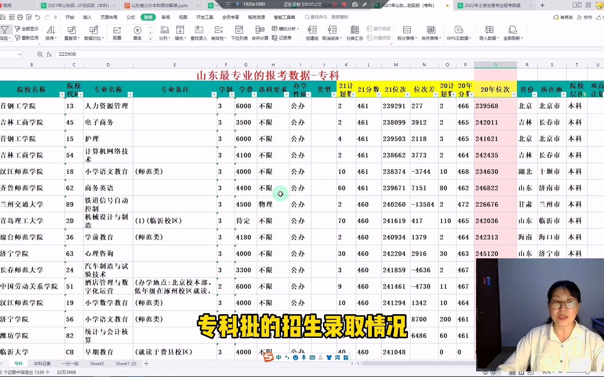The height and width of the screenshot is (377, 604).
Task: Click Ungroup (取消组合) icon
Action: pyautogui.click(x=332, y=30)
